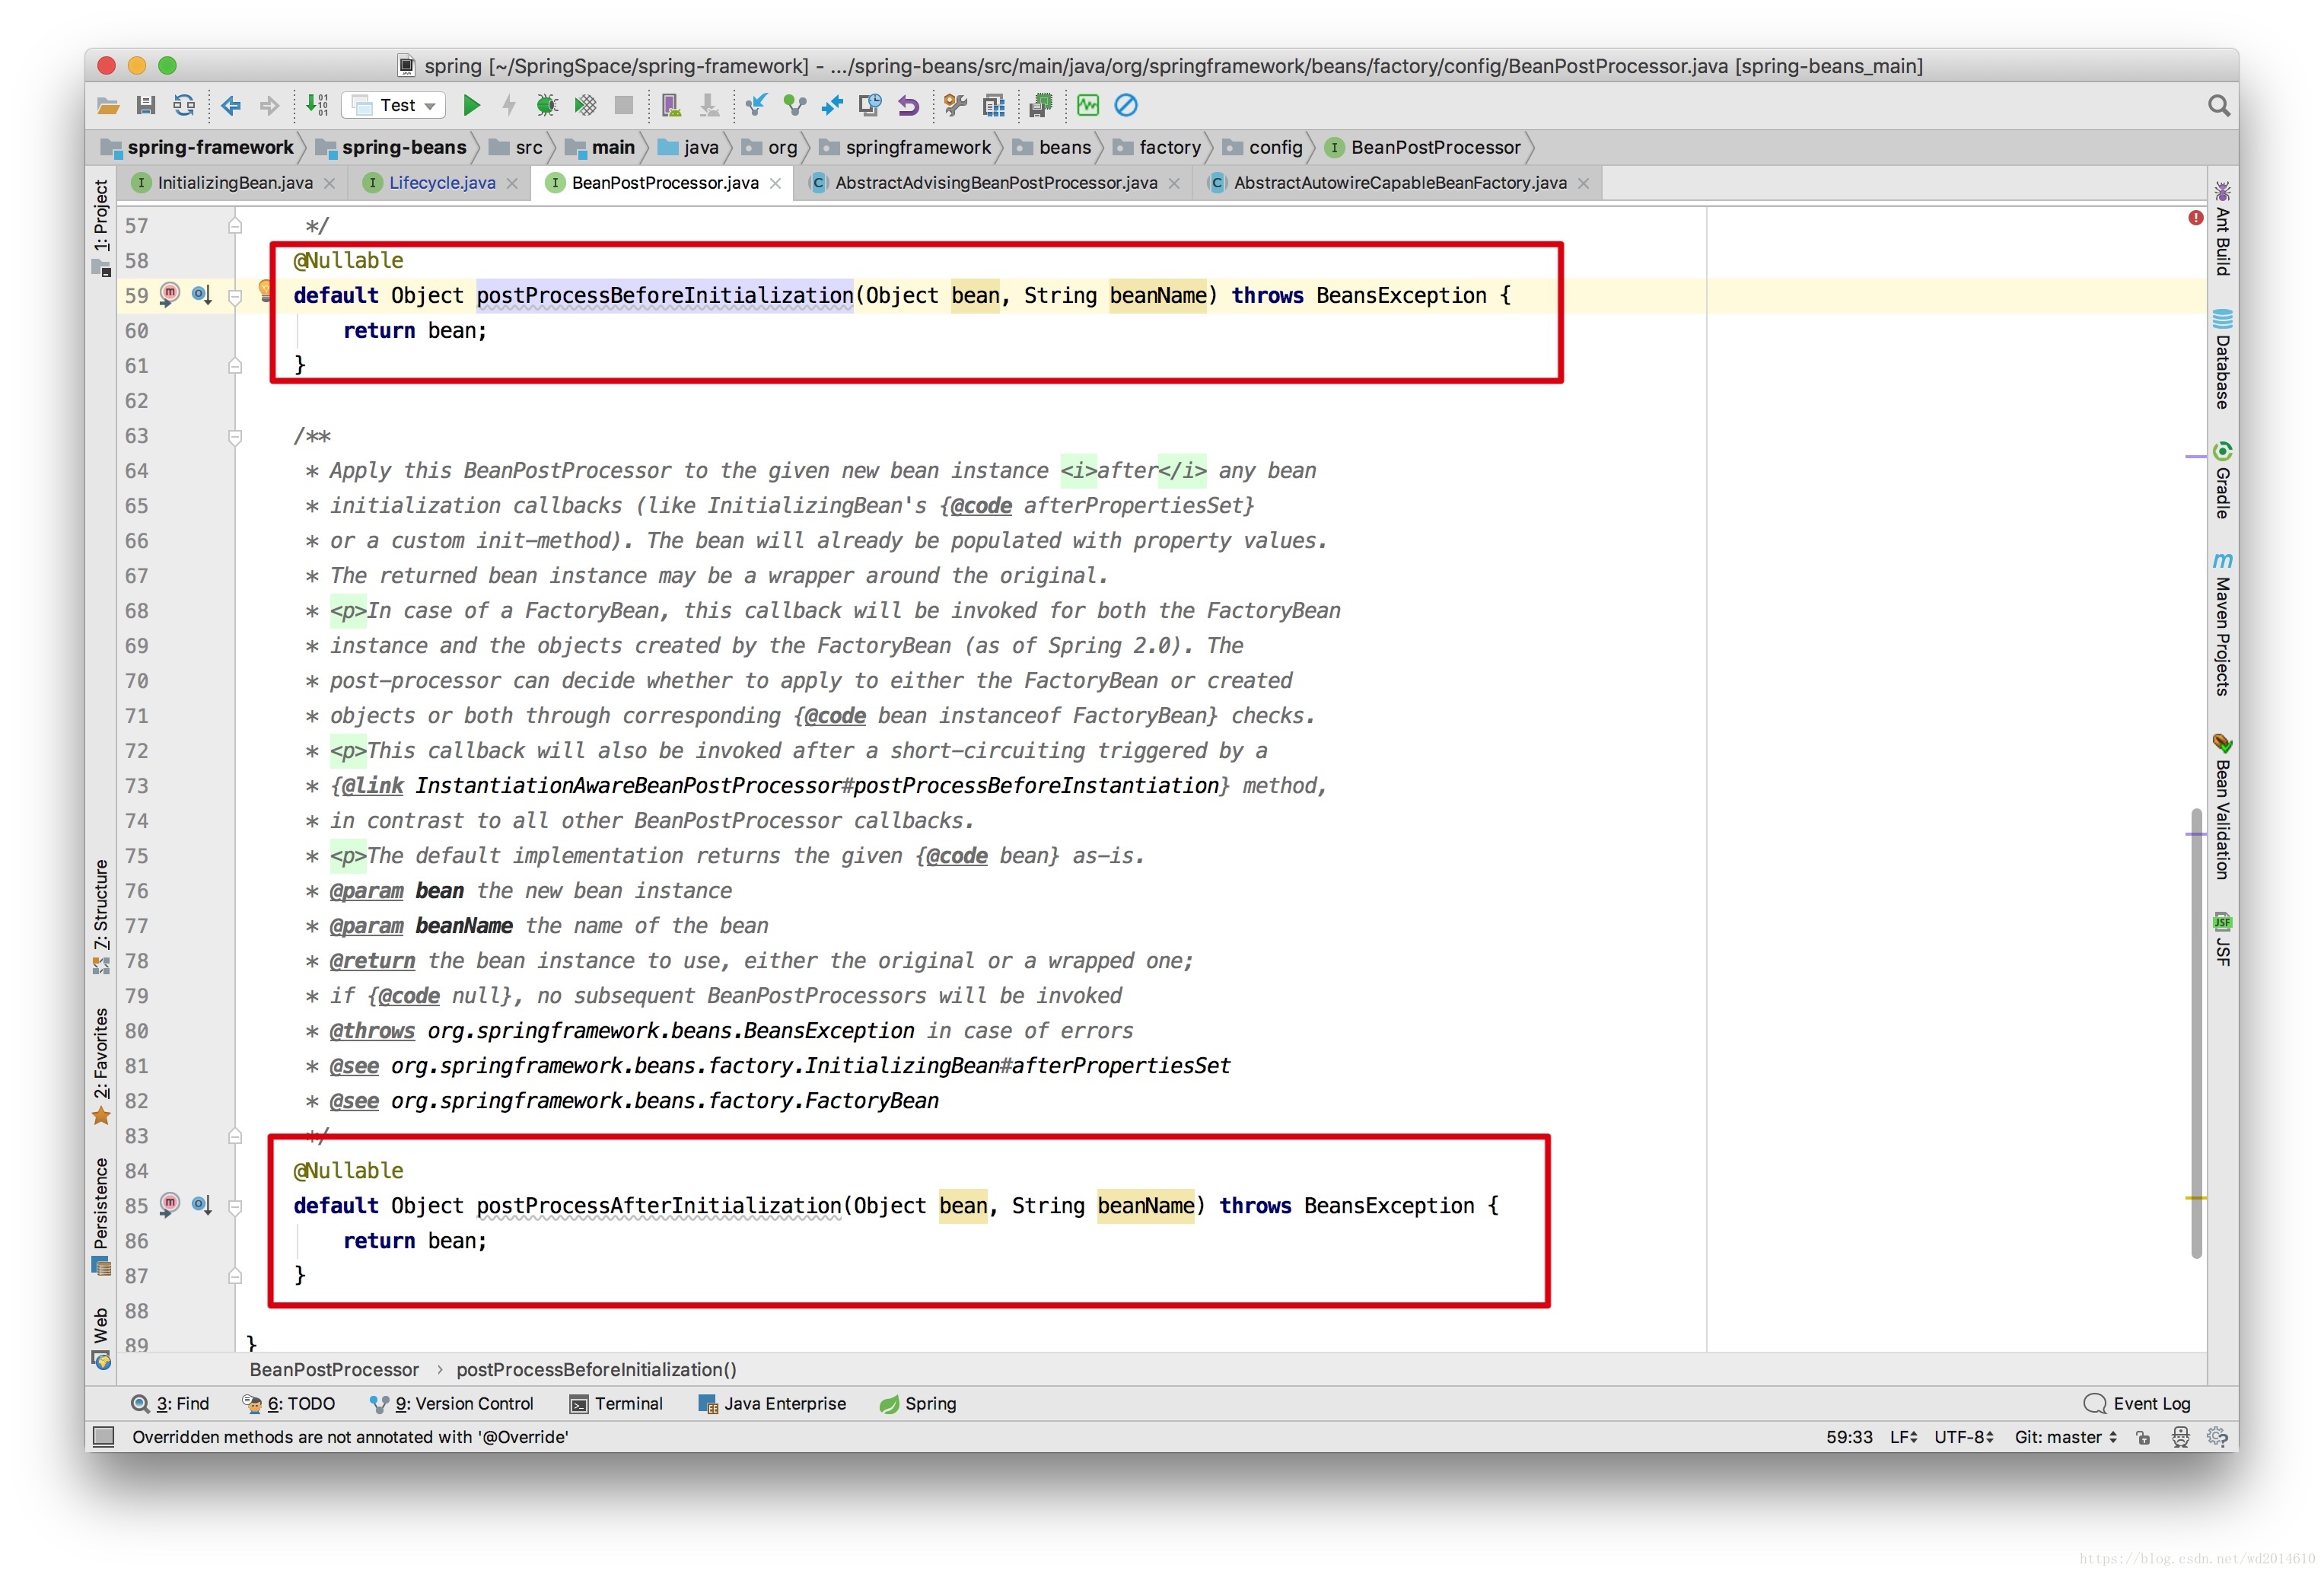This screenshot has width=2324, height=1574.
Task: Toggle the Database tool window on right
Action: 2221,358
